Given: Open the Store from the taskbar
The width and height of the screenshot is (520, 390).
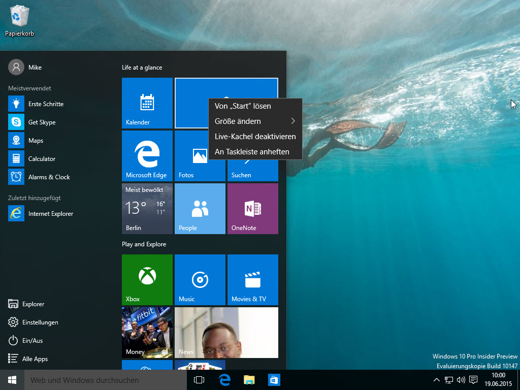Looking at the screenshot, I should point(274,380).
